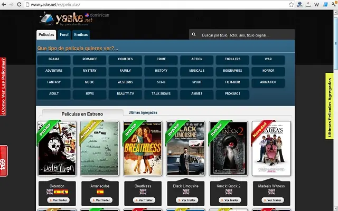Open the MUSICALS genre

[197, 71]
